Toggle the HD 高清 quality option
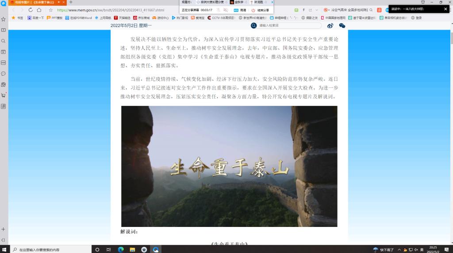The image size is (453, 253). point(240,10)
